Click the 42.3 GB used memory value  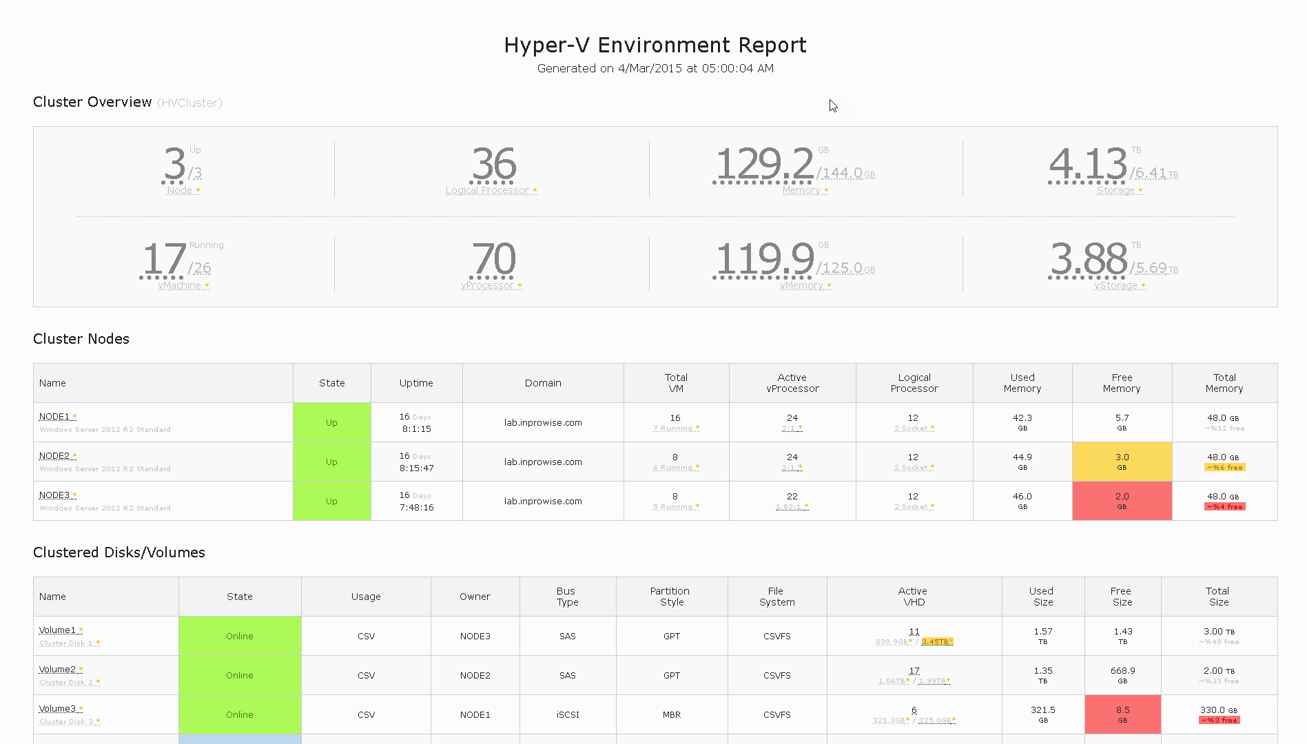pos(1022,422)
